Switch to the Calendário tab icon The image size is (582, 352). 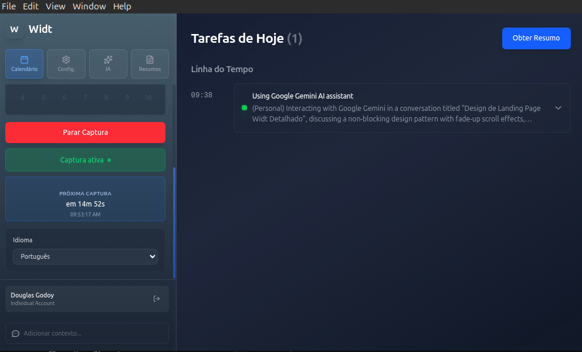(x=24, y=60)
